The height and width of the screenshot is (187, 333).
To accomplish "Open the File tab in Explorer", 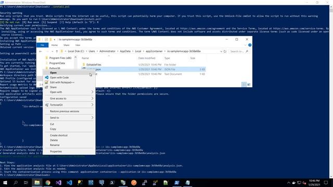I will [x=43, y=45].
